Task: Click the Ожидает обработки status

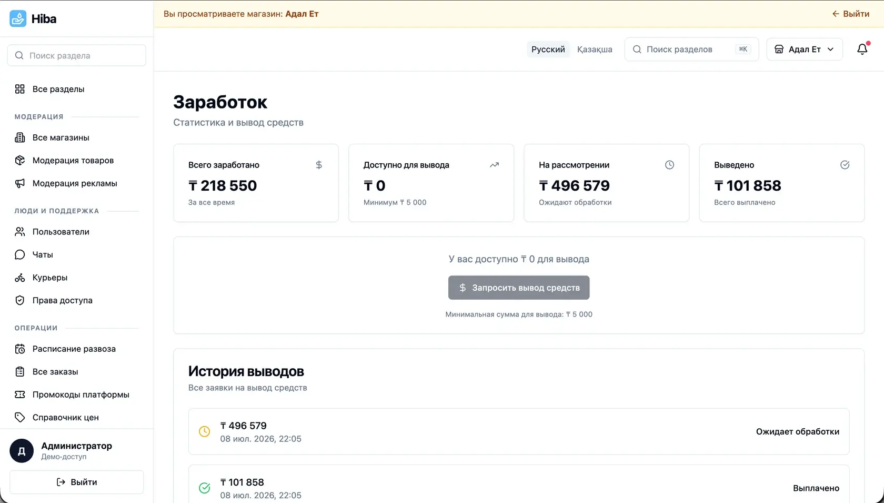Action: (797, 431)
